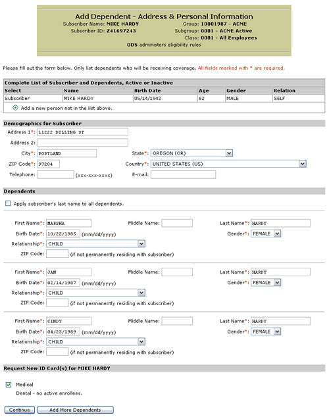Check 'Apply subscriber's last name to all dependents'
This screenshot has height=417, width=329.
[x=8, y=203]
